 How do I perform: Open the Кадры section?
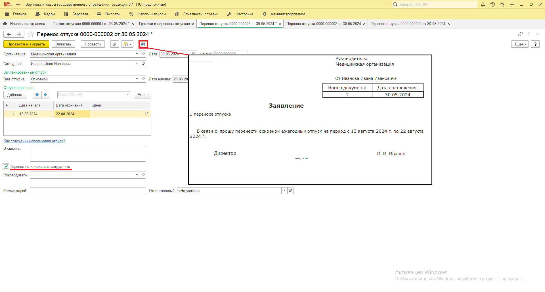[x=45, y=14]
